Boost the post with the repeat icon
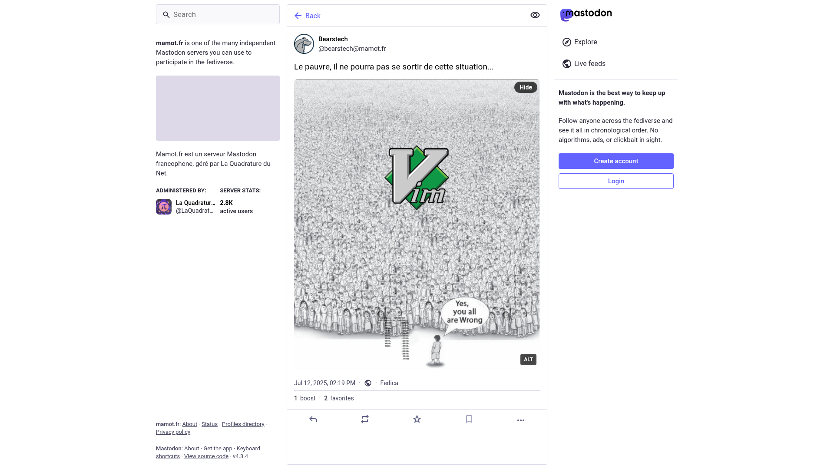 pyautogui.click(x=365, y=419)
